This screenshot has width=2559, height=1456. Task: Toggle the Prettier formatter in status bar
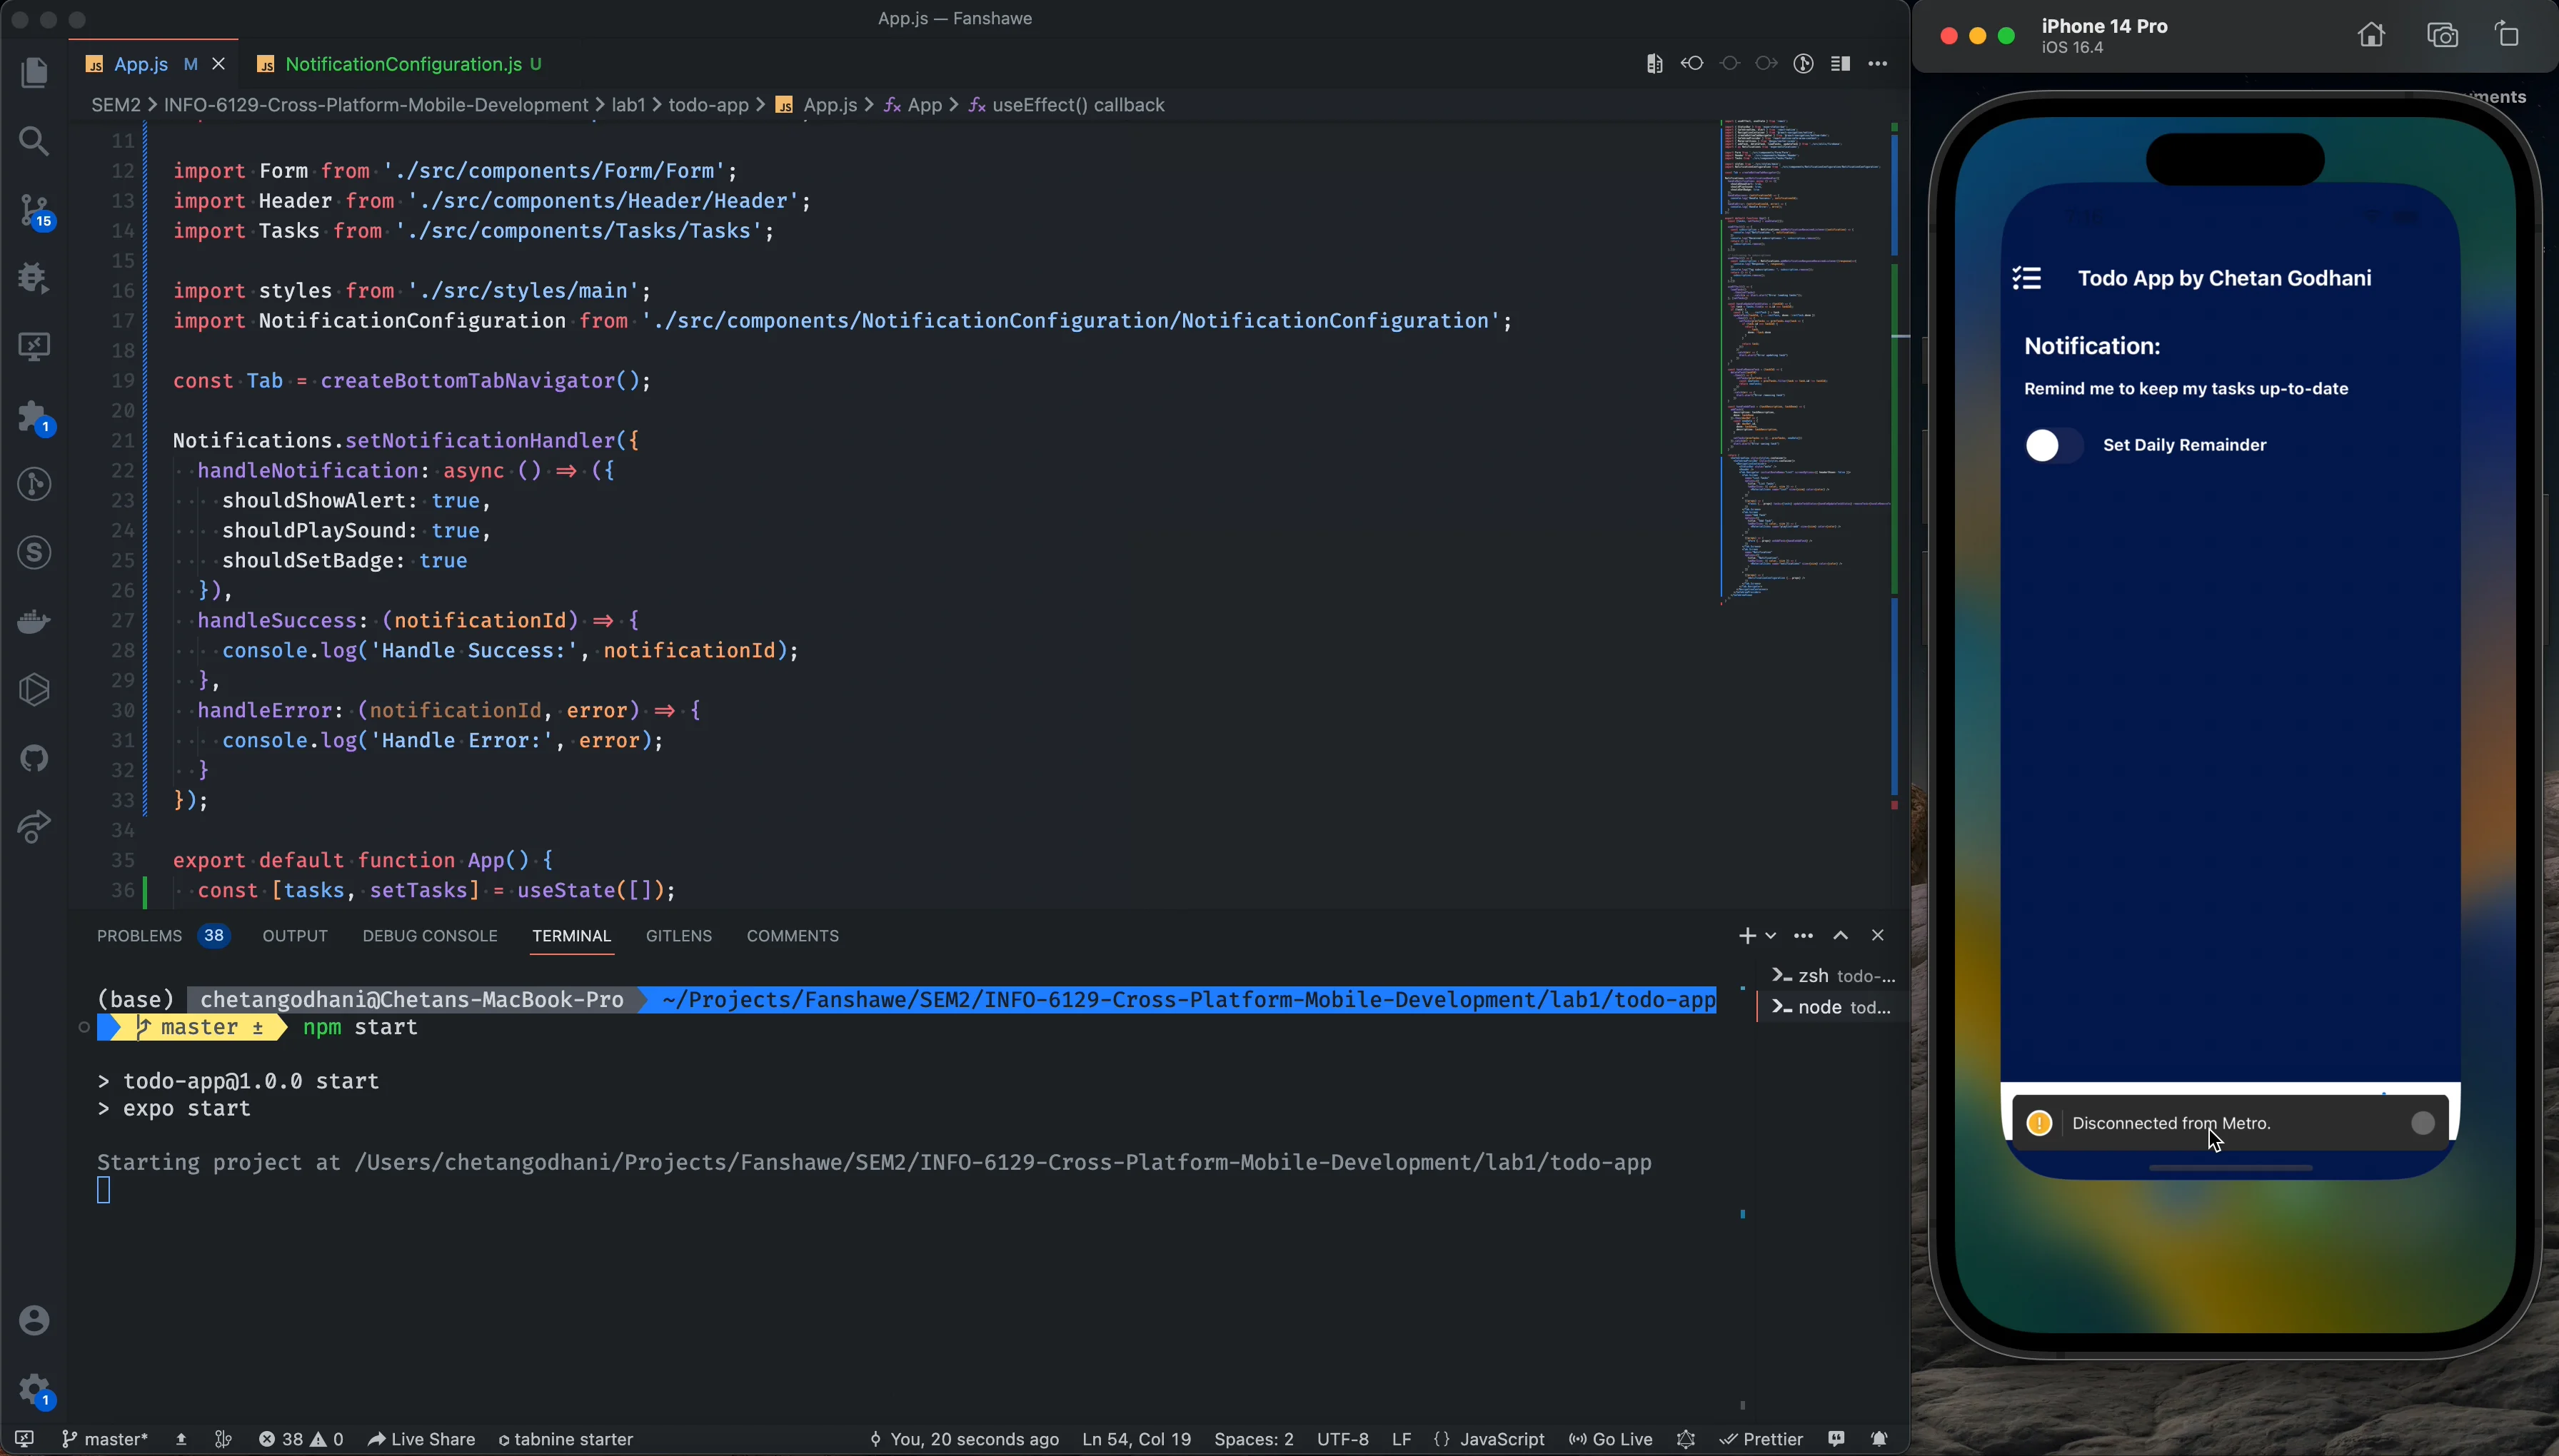click(1759, 1439)
